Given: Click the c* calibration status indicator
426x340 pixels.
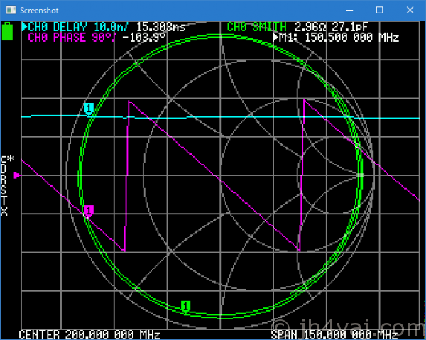Looking at the screenshot, I should (x=7, y=160).
